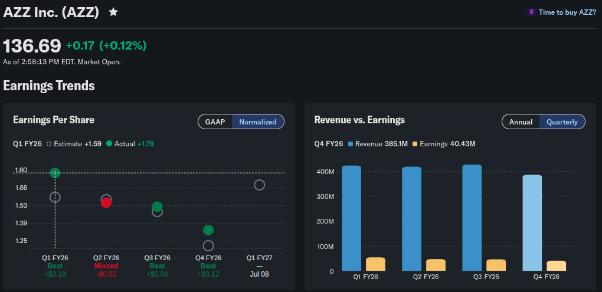The height and width of the screenshot is (292, 602).
Task: Click 'Q4 FY26' label under EPS chart
Action: (208, 258)
